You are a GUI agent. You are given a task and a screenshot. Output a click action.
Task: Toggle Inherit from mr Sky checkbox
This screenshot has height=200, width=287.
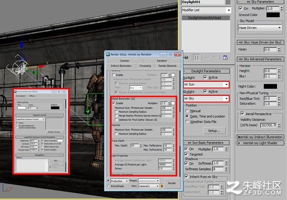tap(186, 176)
